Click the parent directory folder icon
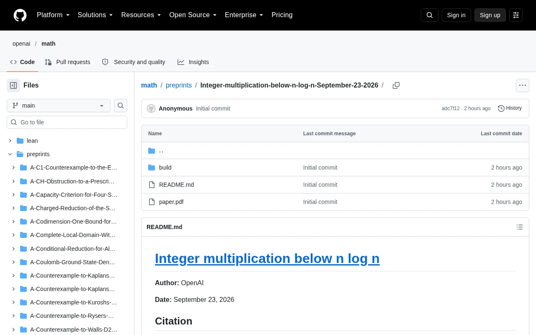 click(152, 151)
